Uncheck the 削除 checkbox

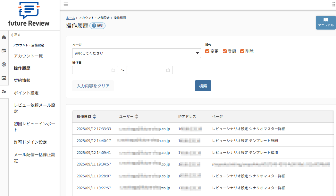point(242,51)
